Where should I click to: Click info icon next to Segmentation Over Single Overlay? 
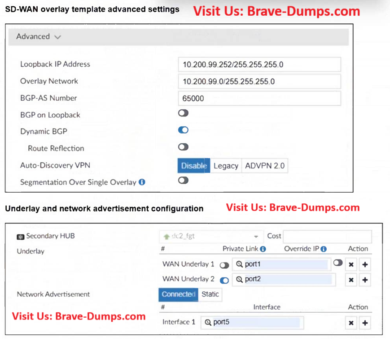coord(142,182)
